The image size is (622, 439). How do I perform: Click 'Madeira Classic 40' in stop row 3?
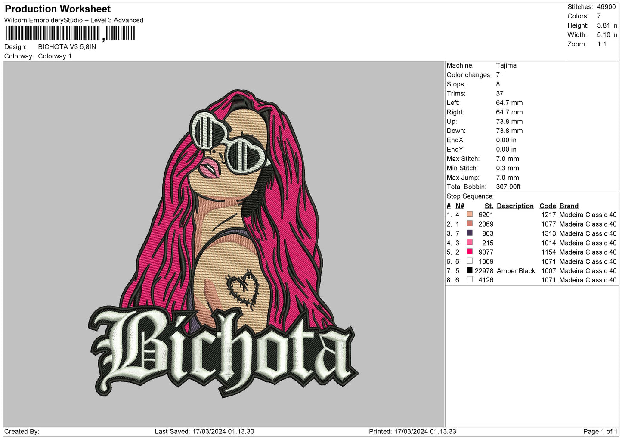point(588,233)
